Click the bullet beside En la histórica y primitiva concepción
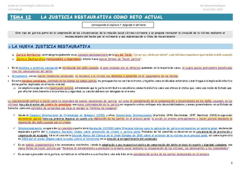The width and height of the screenshot is (240, 169). tap(8, 68)
